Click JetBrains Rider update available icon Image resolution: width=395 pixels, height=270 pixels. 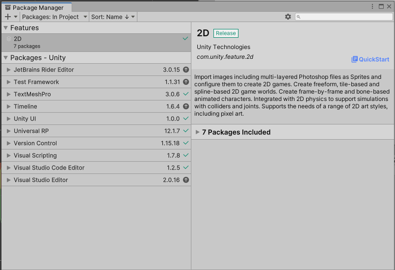(x=186, y=70)
